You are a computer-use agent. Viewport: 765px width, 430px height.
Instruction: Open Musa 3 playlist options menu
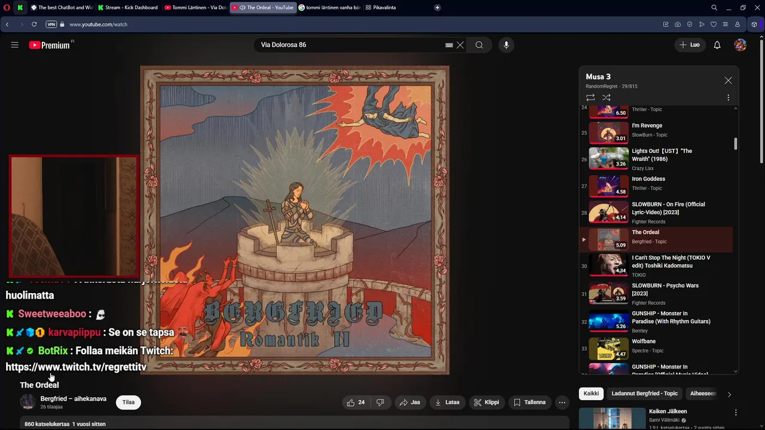coord(728,97)
